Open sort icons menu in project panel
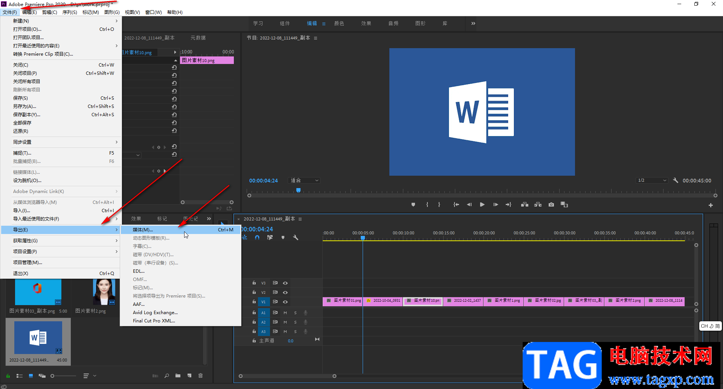 pyautogui.click(x=86, y=375)
